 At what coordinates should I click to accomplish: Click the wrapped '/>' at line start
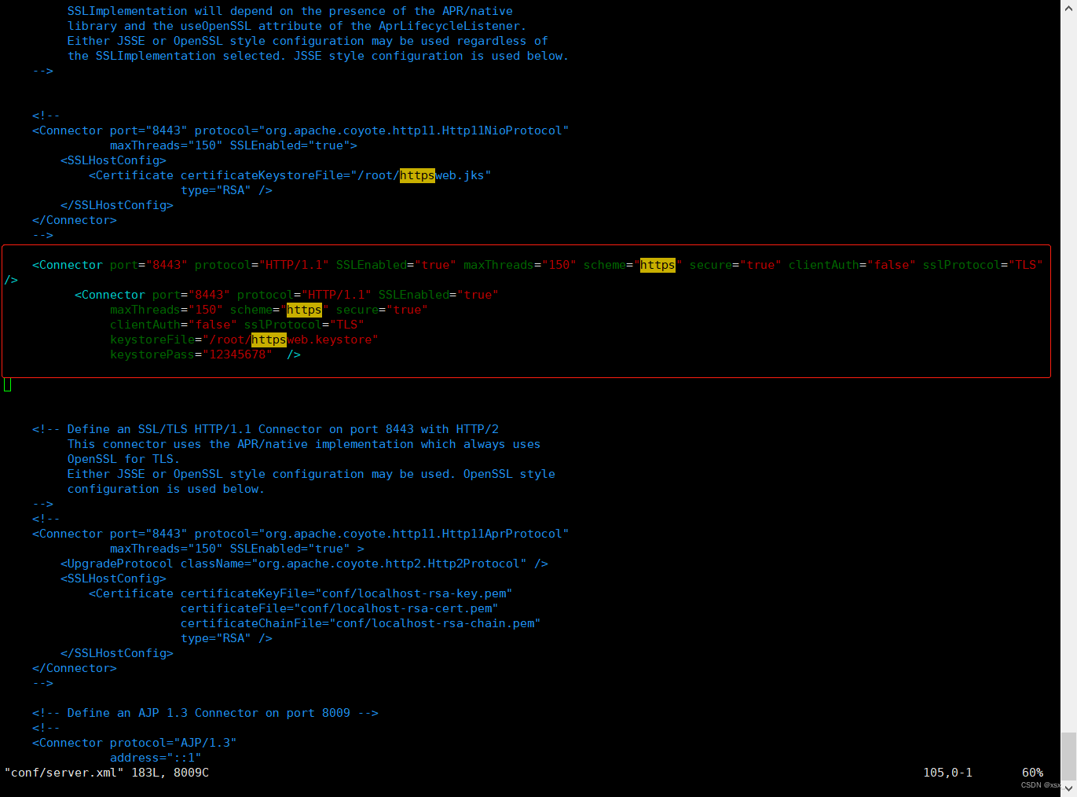(x=11, y=280)
